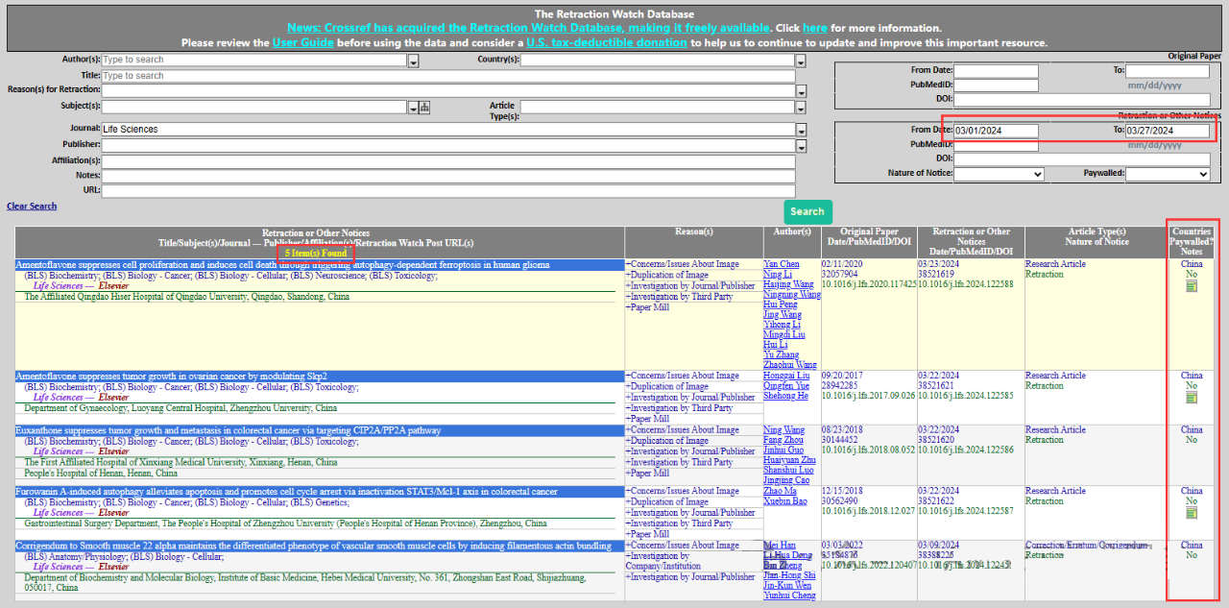This screenshot has width=1229, height=608.
Task: Click Retraction From Date field showing 03/01/2024
Action: click(996, 131)
